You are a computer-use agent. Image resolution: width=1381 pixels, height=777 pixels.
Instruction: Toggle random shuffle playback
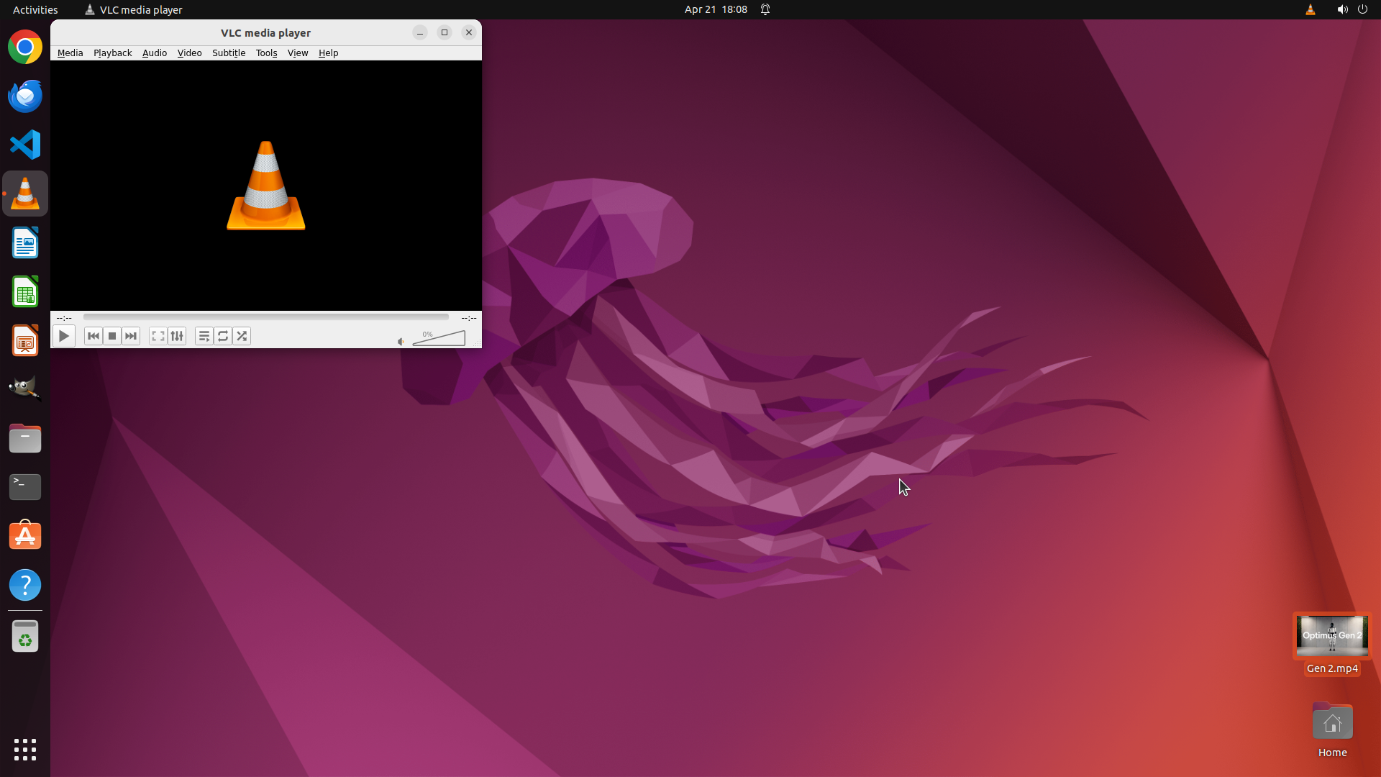(242, 336)
